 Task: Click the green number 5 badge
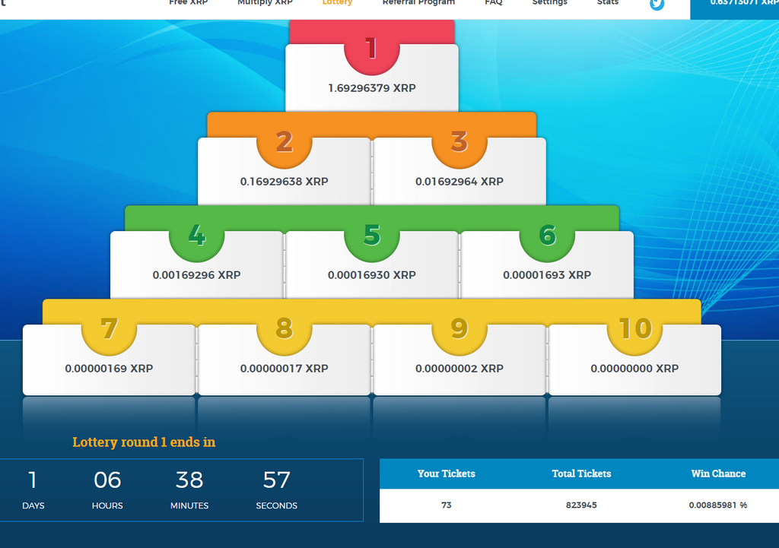(371, 236)
